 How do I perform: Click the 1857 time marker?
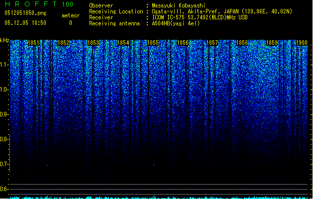[212, 43]
